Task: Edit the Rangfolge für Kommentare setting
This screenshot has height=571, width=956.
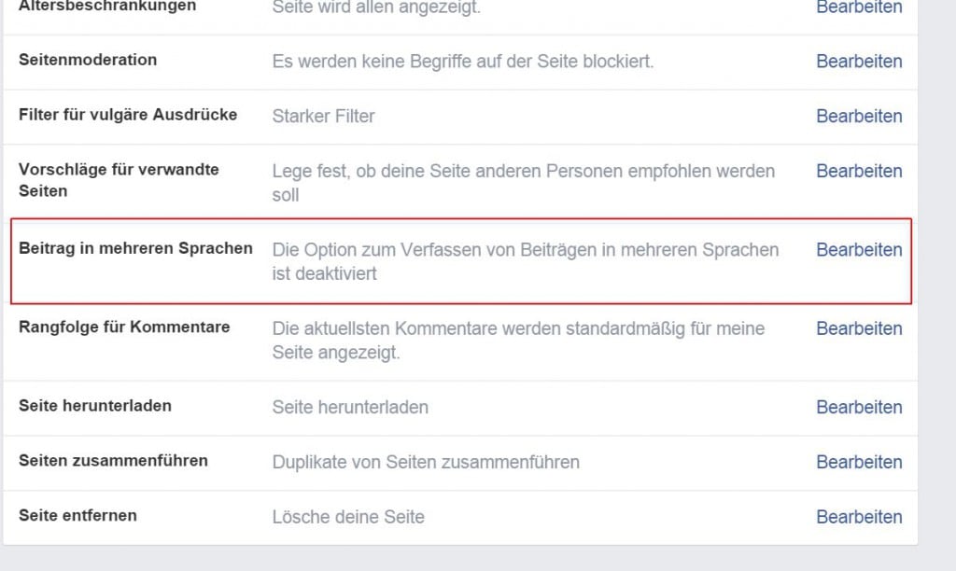Action: pos(859,328)
